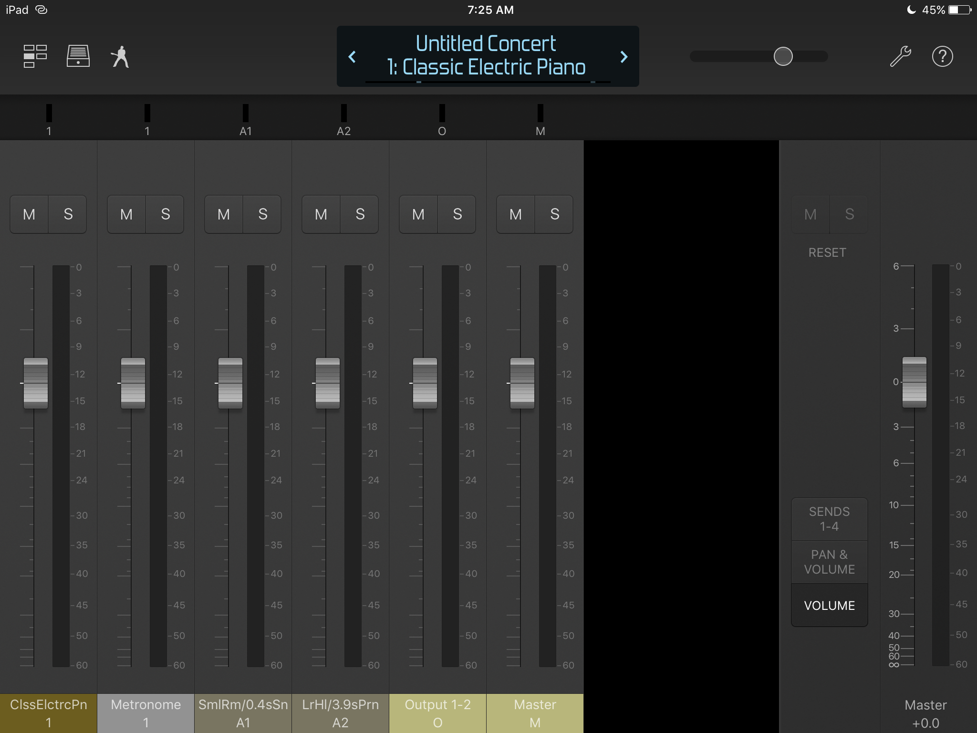
Task: Solo the Metronome channel
Action: [x=165, y=214]
